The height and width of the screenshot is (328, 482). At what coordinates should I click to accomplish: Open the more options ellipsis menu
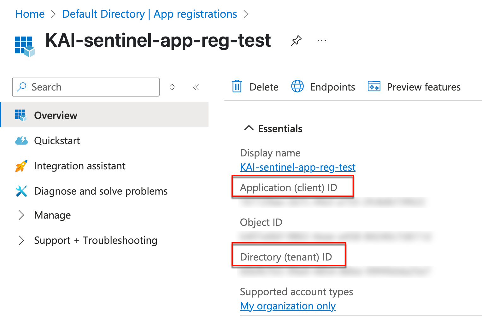coord(321,41)
